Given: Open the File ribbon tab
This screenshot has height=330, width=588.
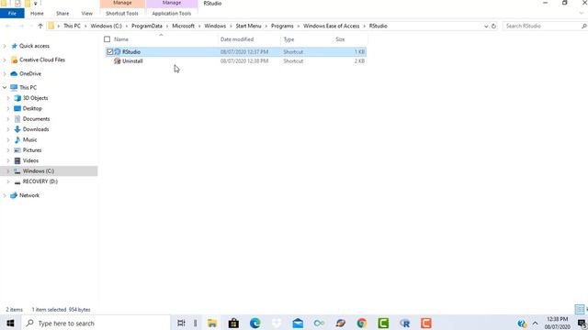Looking at the screenshot, I should tap(12, 13).
